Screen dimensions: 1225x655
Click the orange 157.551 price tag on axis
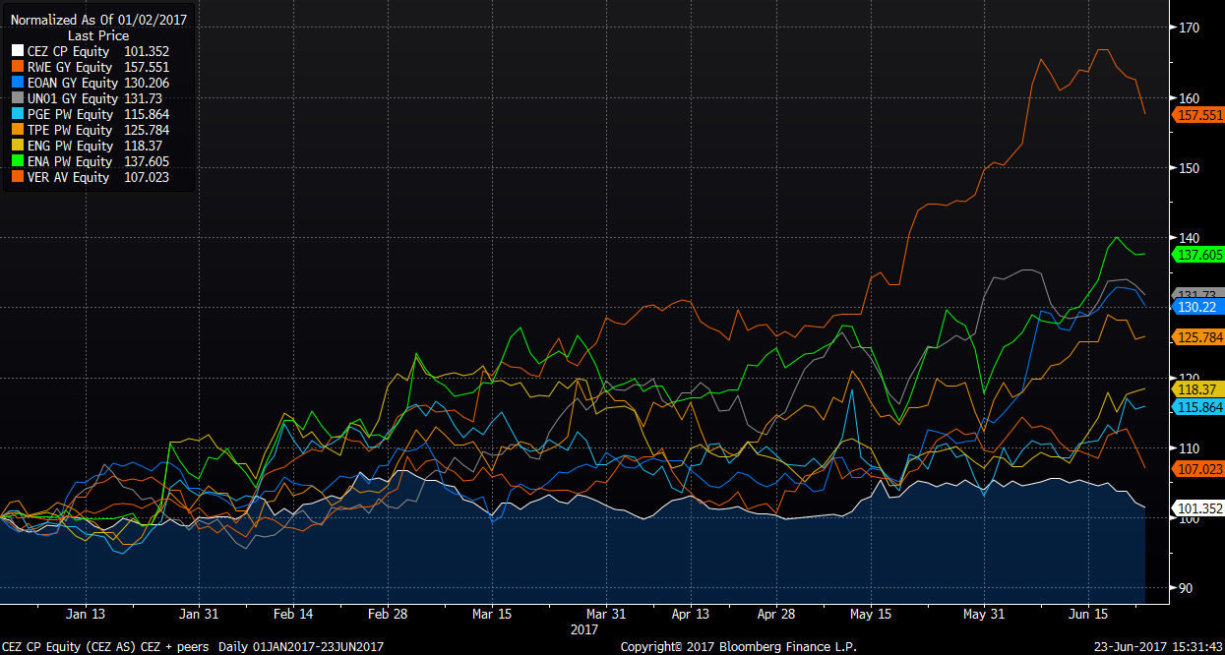(1196, 115)
